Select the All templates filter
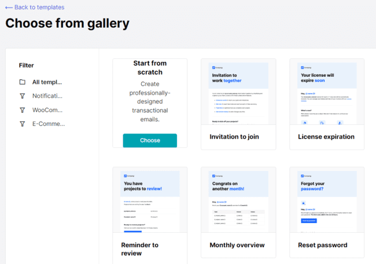The height and width of the screenshot is (264, 376). tap(47, 82)
